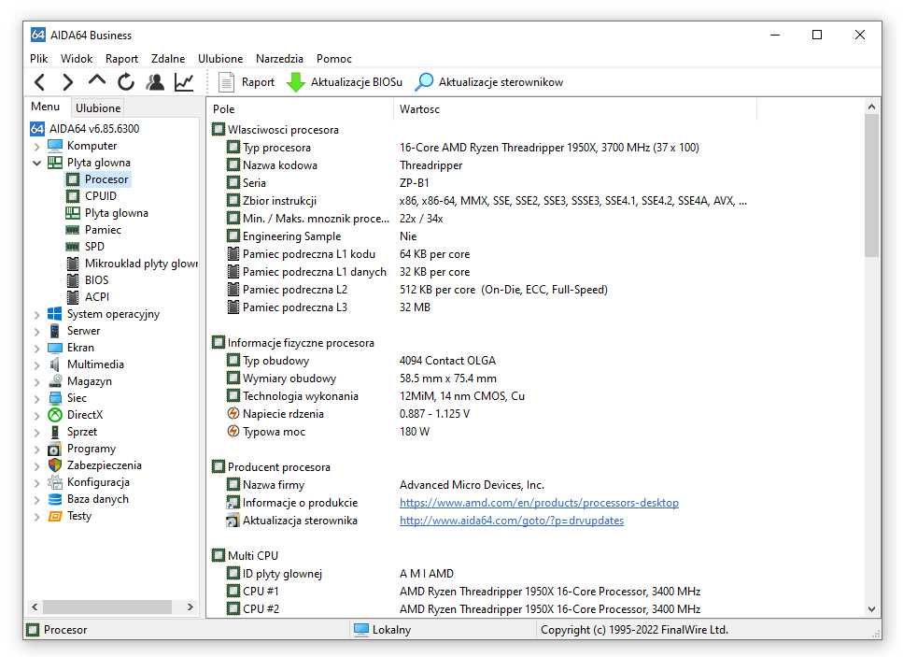Click the Zabezpieczenia shield icon

click(x=55, y=465)
